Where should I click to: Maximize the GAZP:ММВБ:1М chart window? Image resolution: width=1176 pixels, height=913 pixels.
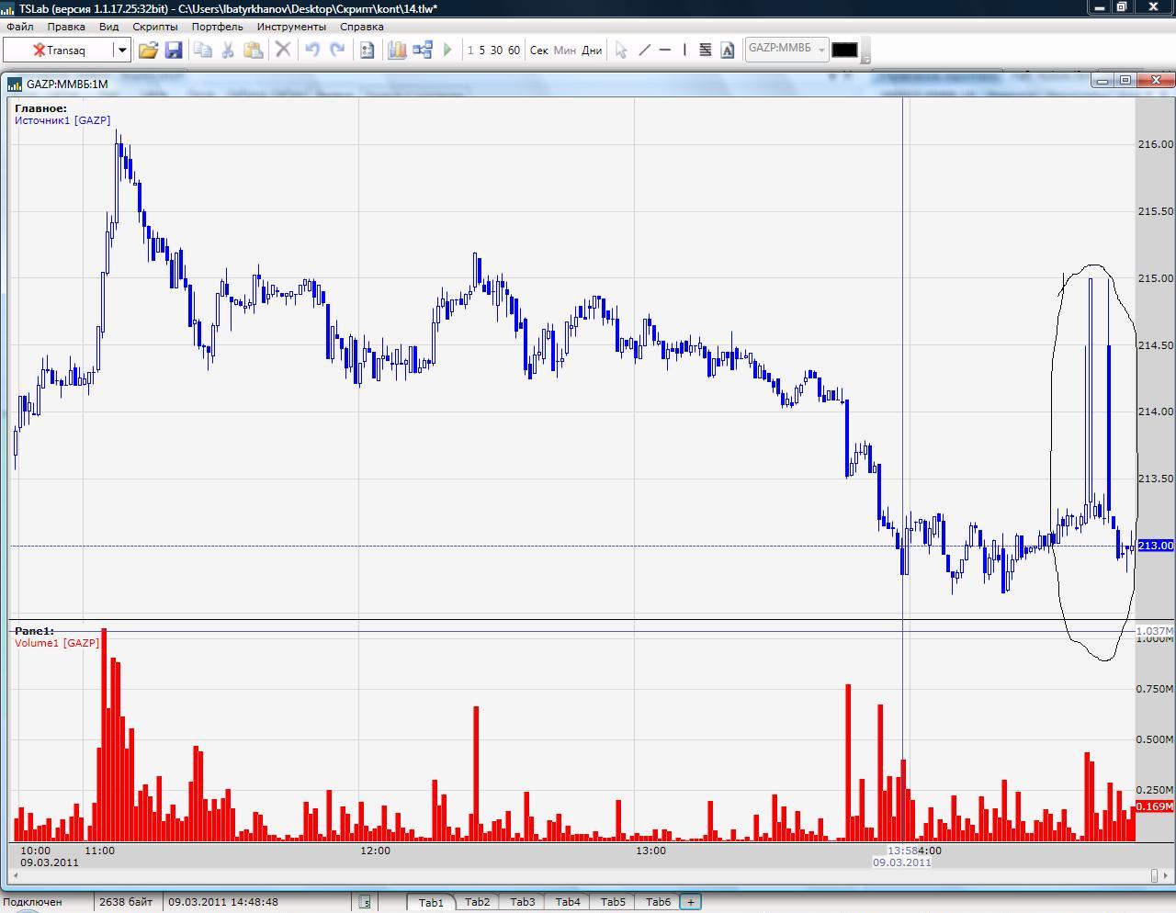click(x=1125, y=81)
